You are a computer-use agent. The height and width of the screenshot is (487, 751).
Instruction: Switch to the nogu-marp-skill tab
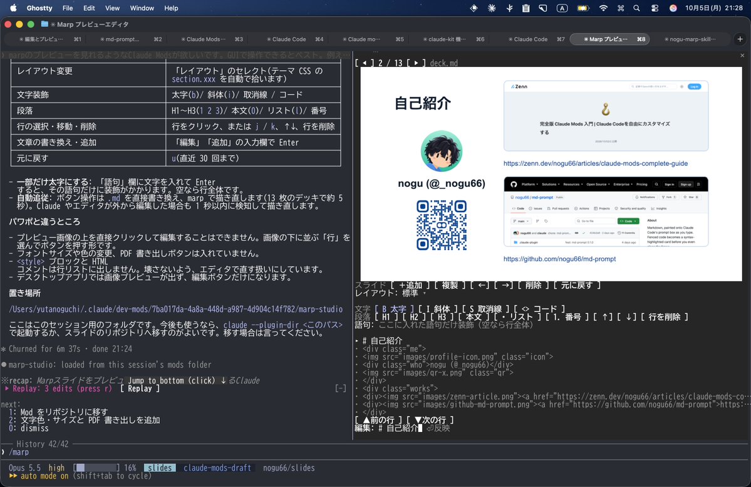(x=690, y=39)
